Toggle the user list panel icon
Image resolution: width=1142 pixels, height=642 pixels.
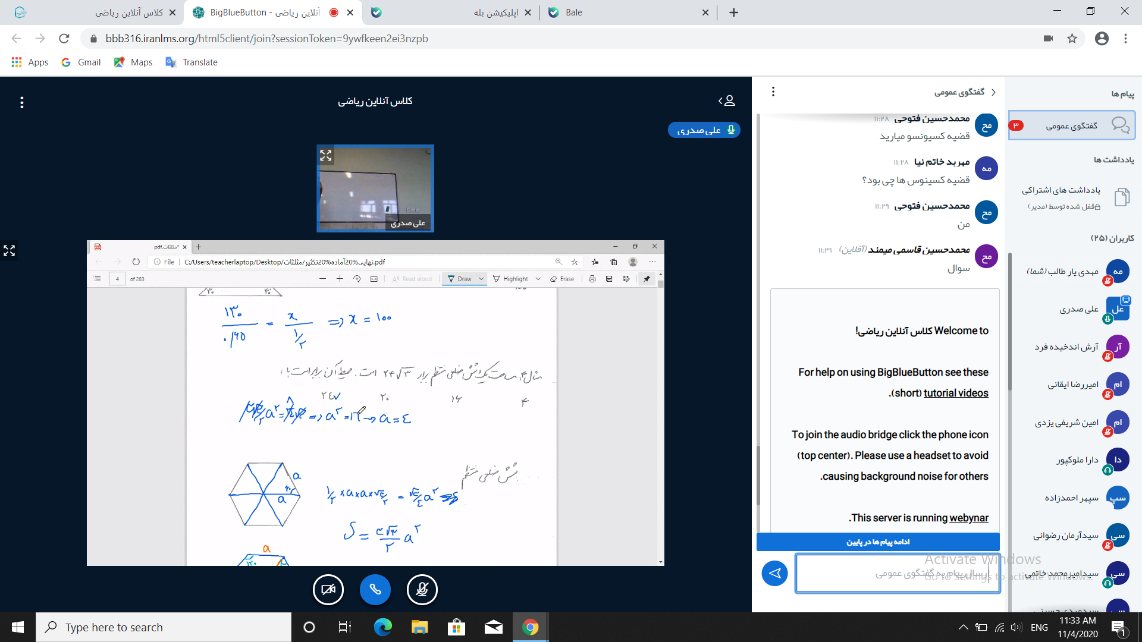coord(727,101)
